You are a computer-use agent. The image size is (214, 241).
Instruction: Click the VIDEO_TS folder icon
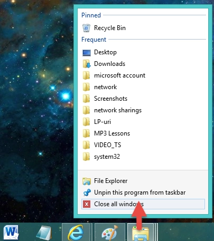click(86, 145)
